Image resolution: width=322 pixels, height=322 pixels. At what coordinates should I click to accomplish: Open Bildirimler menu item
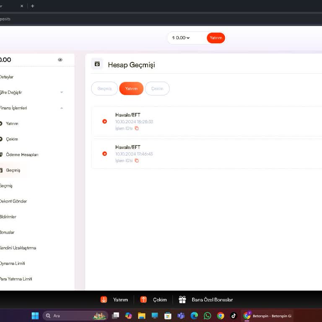tap(8, 217)
